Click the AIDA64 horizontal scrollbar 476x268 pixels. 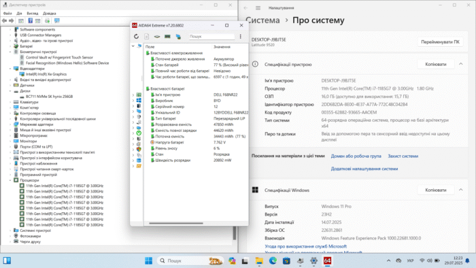pyautogui.click(x=176, y=223)
